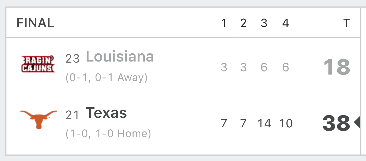Click the Texas Longhorns logo
The width and height of the screenshot is (366, 161).
pyautogui.click(x=39, y=119)
